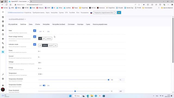Image resolution: width=174 pixels, height=98 pixels.
Task: Switch to Кластеры tab
Action: click(80, 24)
